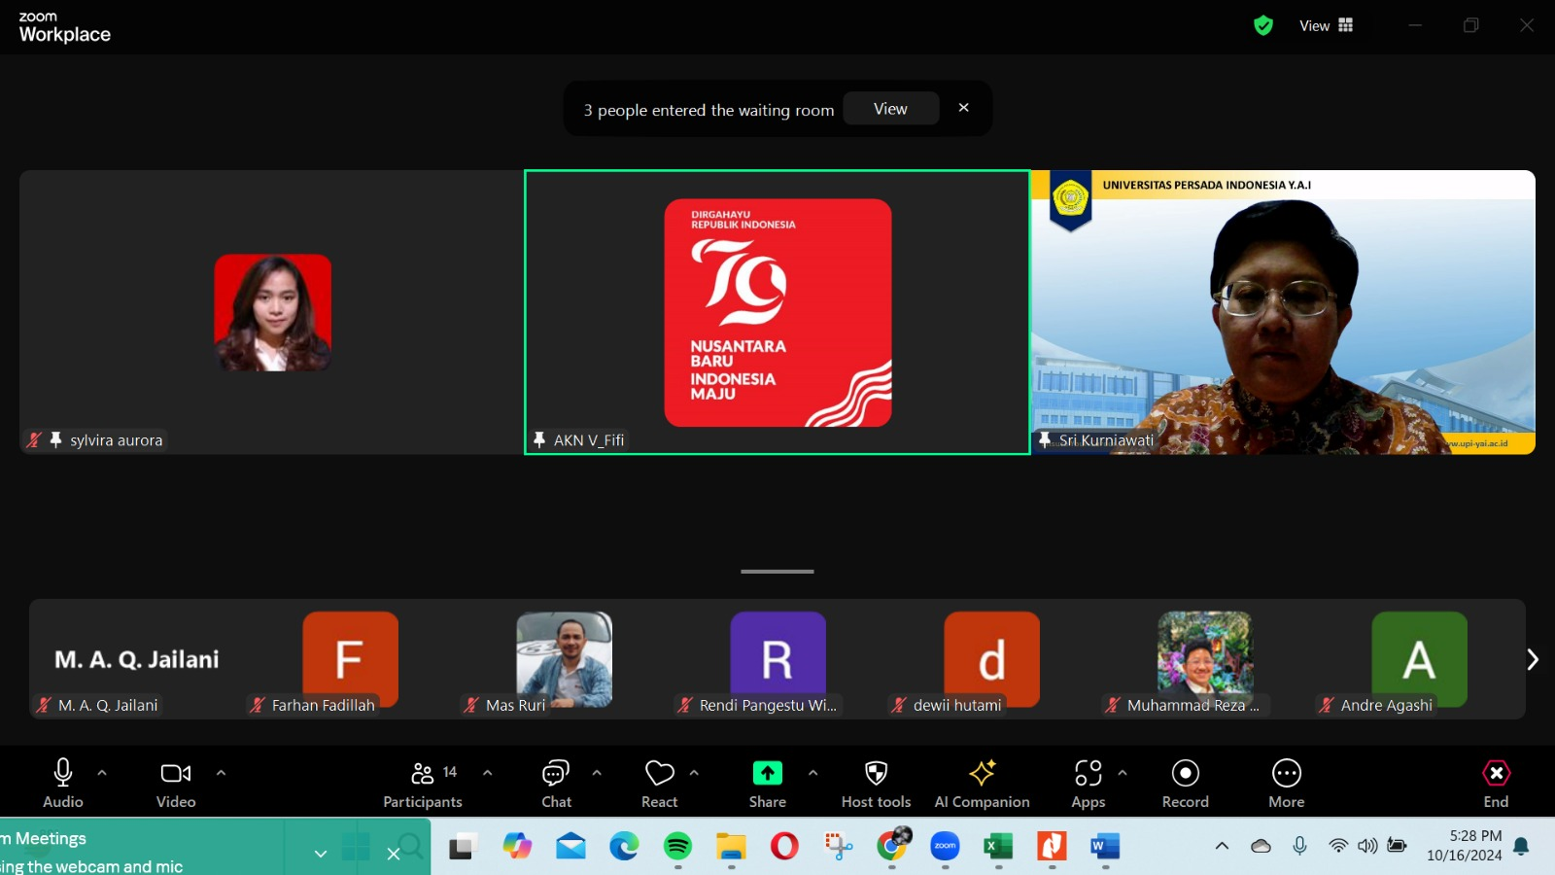Click the red End meeting button
The image size is (1555, 875).
tap(1497, 783)
